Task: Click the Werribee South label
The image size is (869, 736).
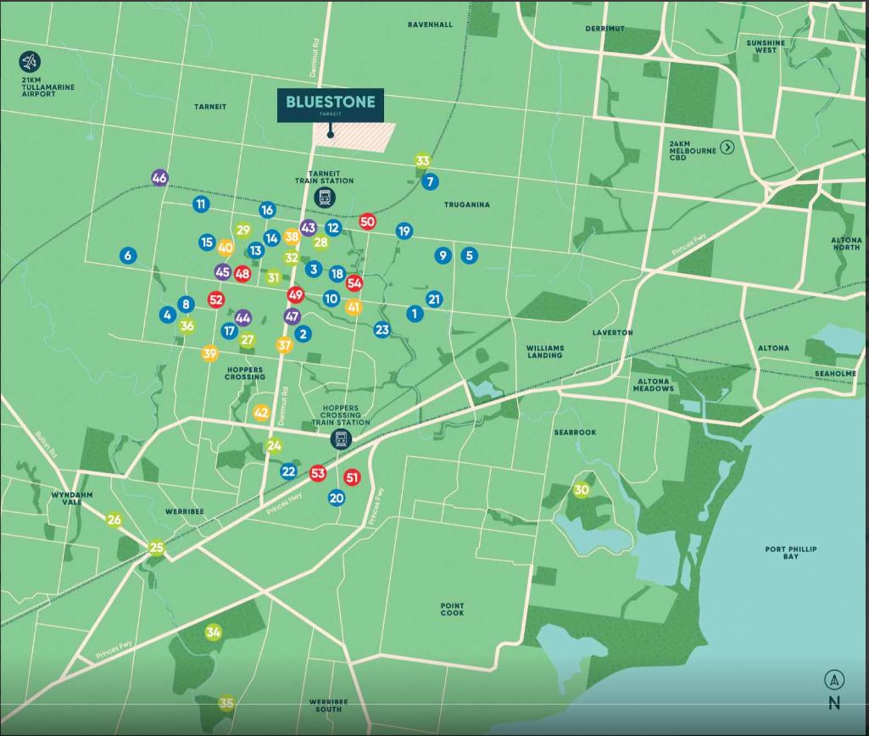Action: pyautogui.click(x=329, y=705)
